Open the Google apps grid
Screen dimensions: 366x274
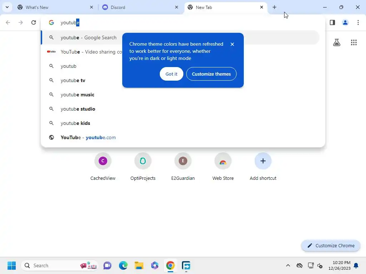[x=354, y=42]
